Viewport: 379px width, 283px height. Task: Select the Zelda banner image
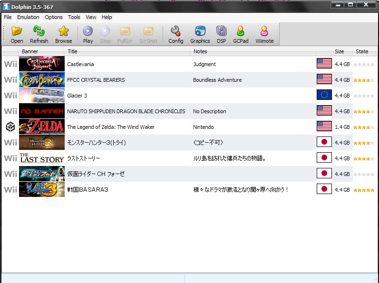(x=42, y=127)
